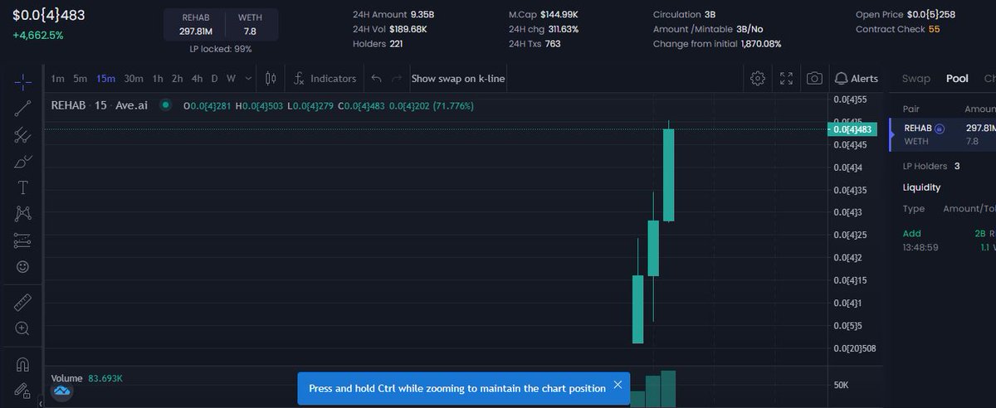The image size is (996, 408).
Task: Click the LP locked: 99% text
Action: pyautogui.click(x=221, y=49)
